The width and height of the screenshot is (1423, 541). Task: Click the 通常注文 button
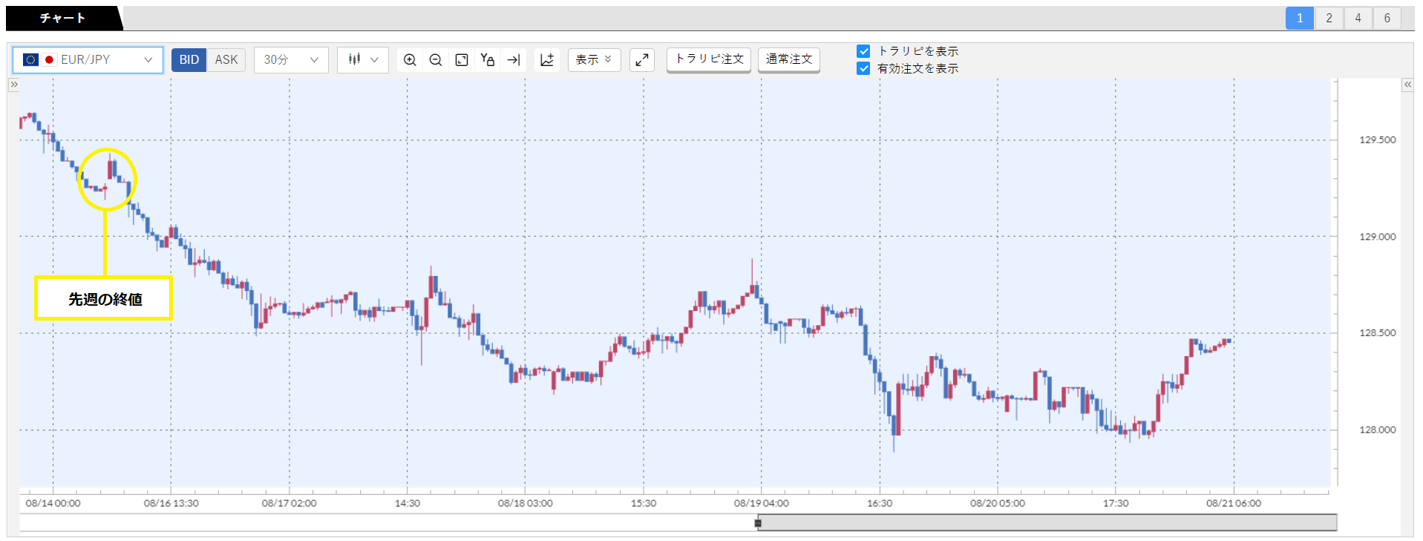click(x=789, y=59)
